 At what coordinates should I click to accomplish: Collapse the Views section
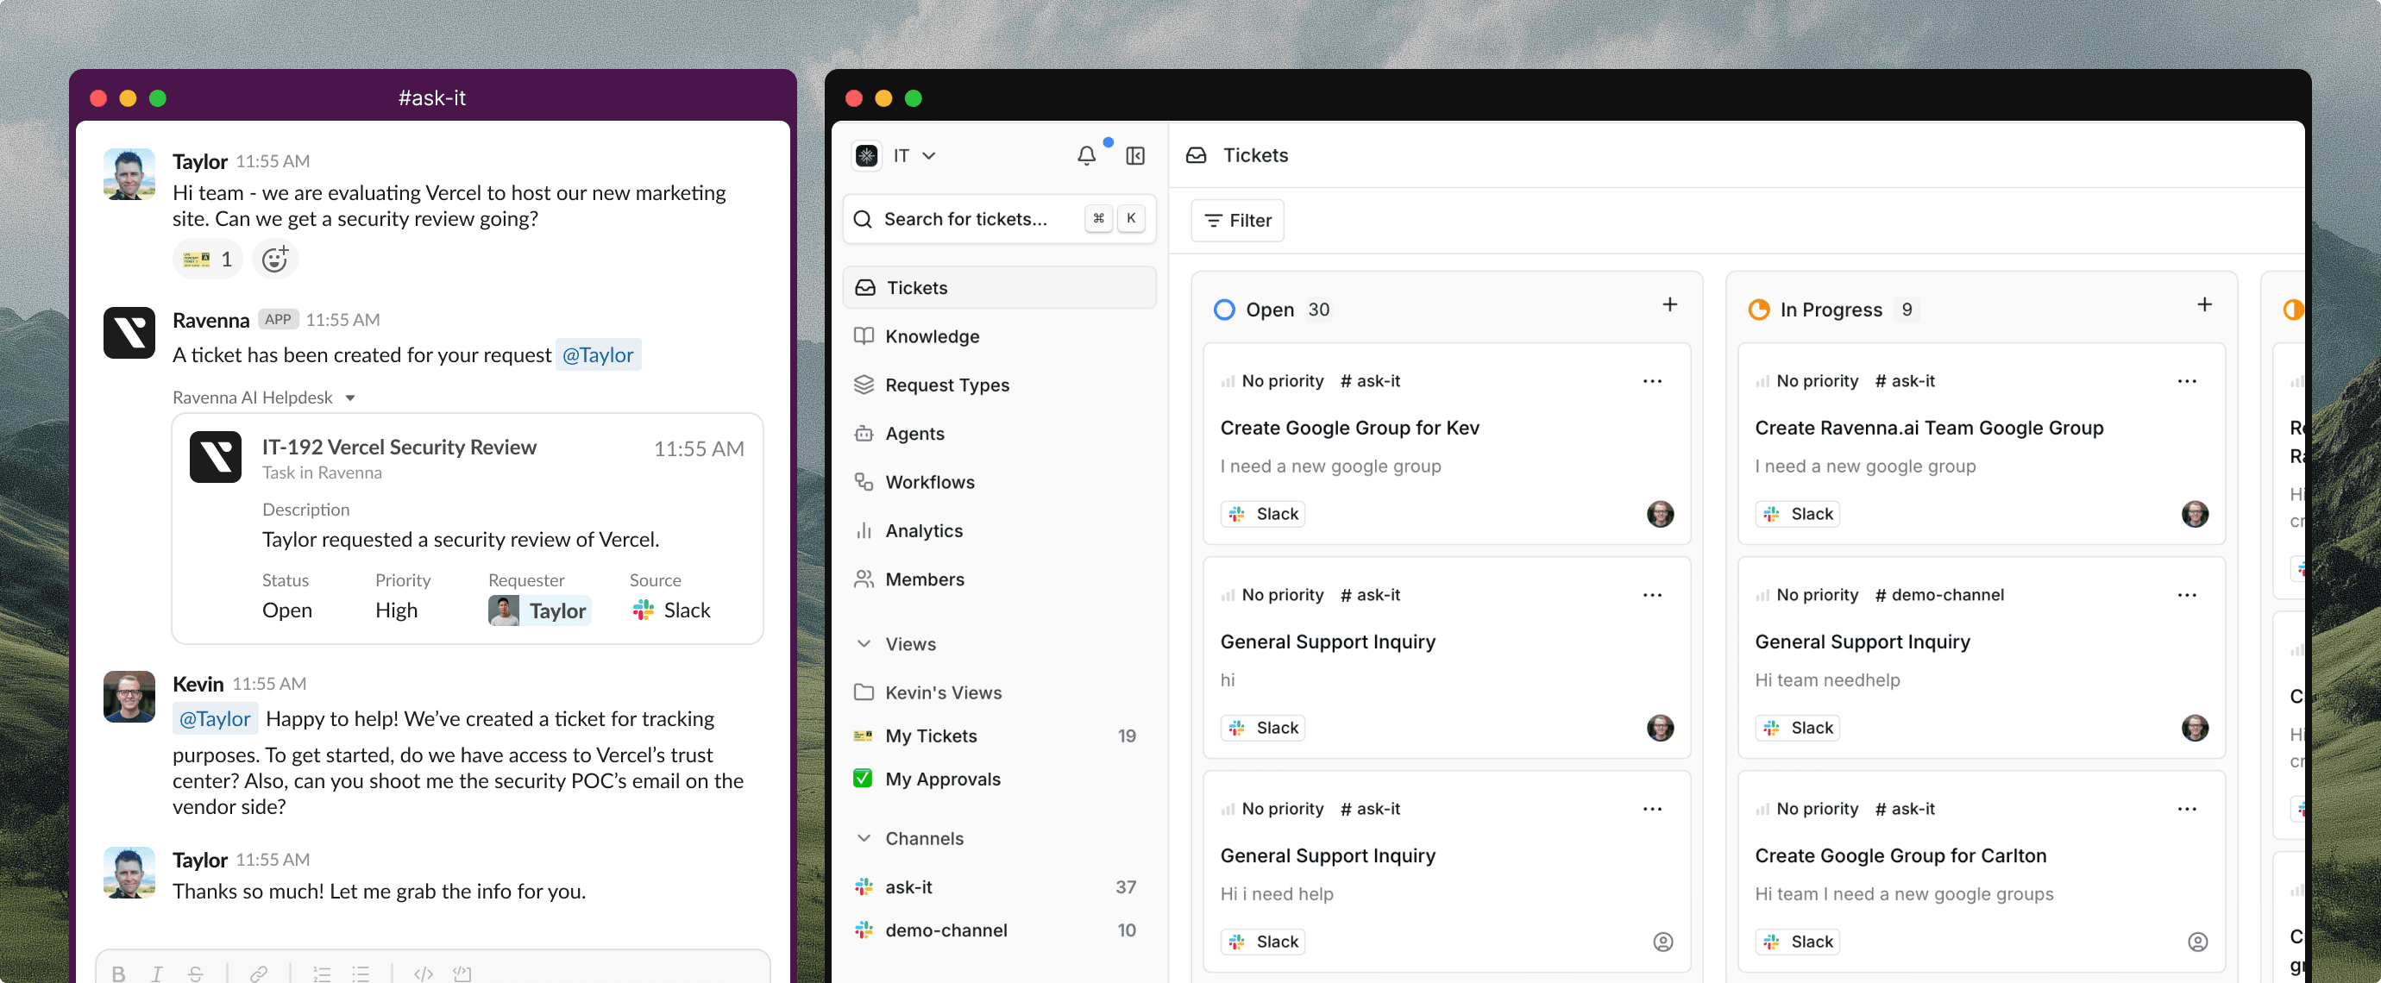(x=864, y=644)
